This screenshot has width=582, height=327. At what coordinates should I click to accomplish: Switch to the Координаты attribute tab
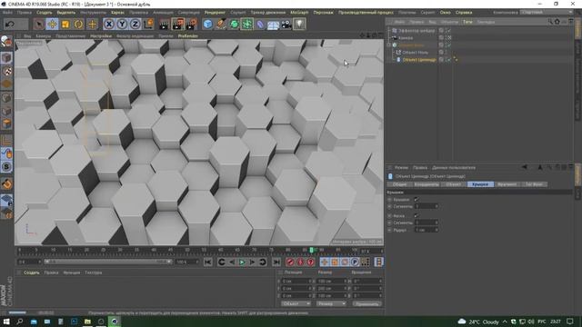[426, 184]
